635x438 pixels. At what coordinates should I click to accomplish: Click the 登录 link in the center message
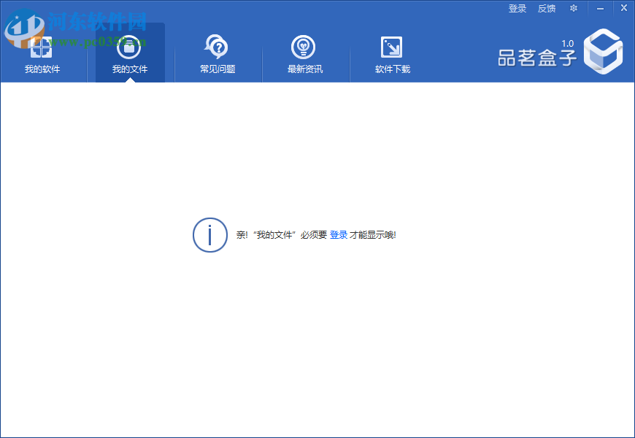tap(338, 235)
